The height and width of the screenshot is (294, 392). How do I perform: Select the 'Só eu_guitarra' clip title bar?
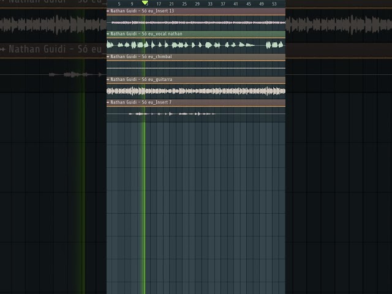[x=196, y=80]
